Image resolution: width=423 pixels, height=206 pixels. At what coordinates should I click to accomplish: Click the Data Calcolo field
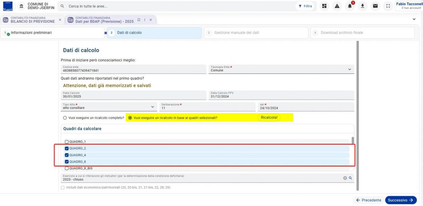coord(134,95)
